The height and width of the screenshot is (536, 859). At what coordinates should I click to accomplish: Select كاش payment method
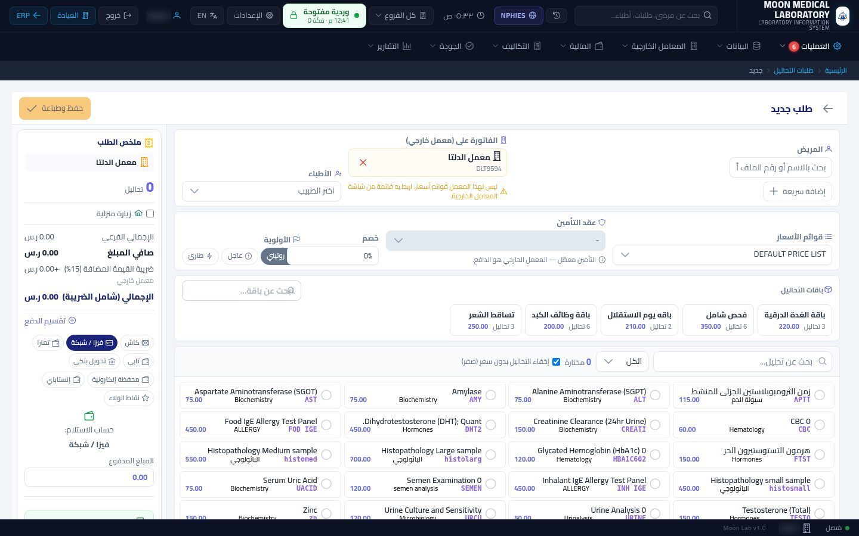[137, 342]
